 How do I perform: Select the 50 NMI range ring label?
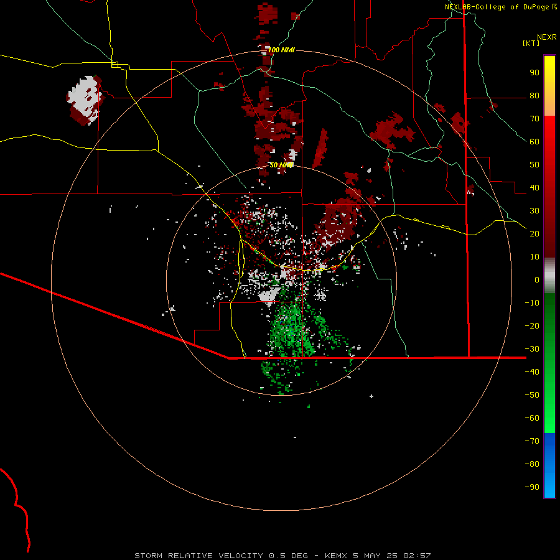[x=281, y=165]
